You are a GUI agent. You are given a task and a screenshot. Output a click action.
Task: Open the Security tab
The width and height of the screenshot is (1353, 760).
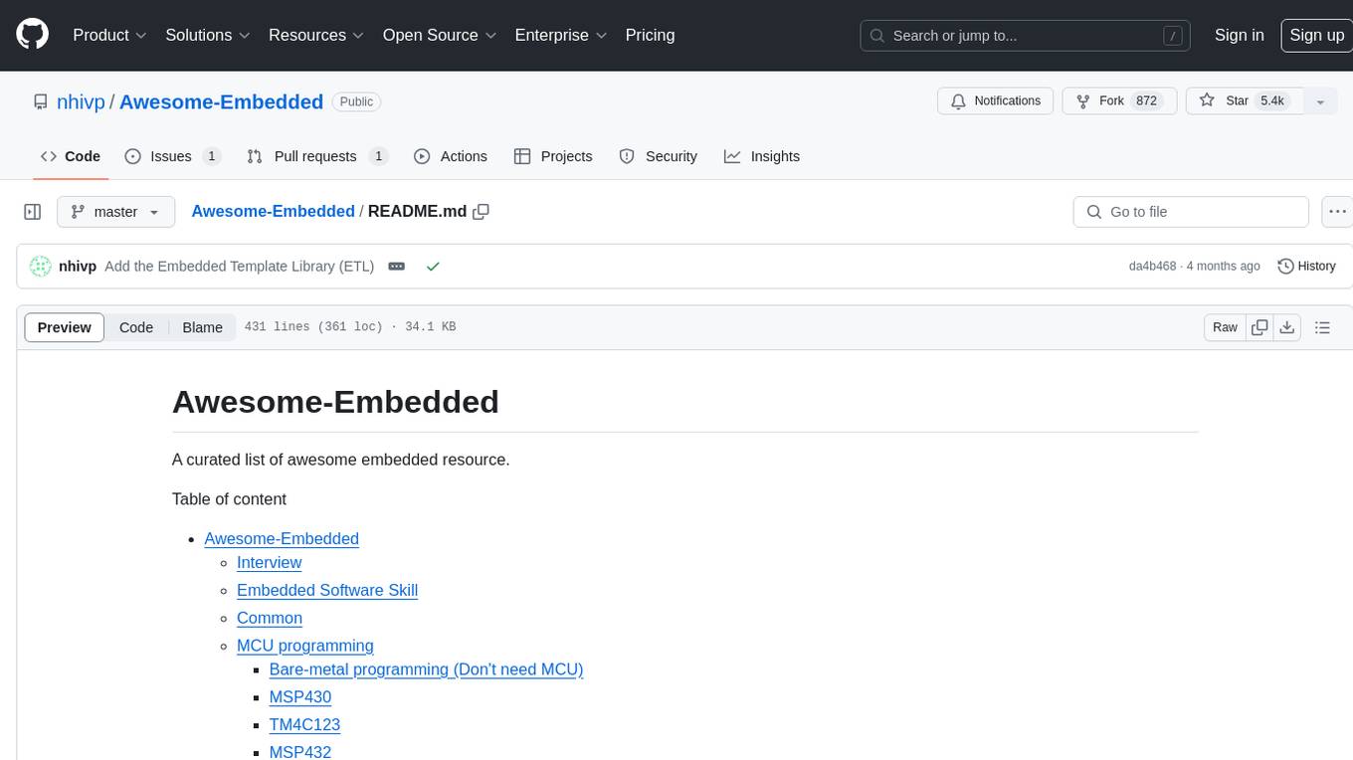[x=659, y=156]
